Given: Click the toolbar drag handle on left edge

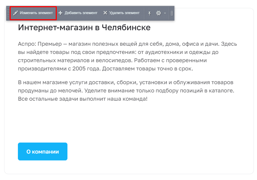Looking at the screenshot, I should [8, 13].
